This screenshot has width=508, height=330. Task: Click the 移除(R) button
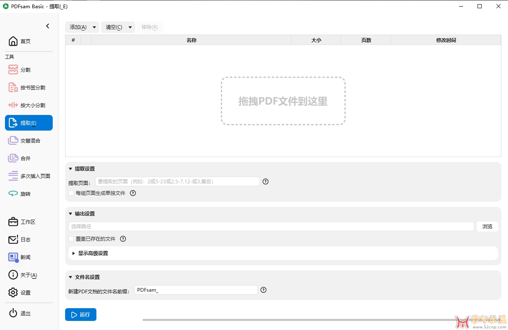150,27
